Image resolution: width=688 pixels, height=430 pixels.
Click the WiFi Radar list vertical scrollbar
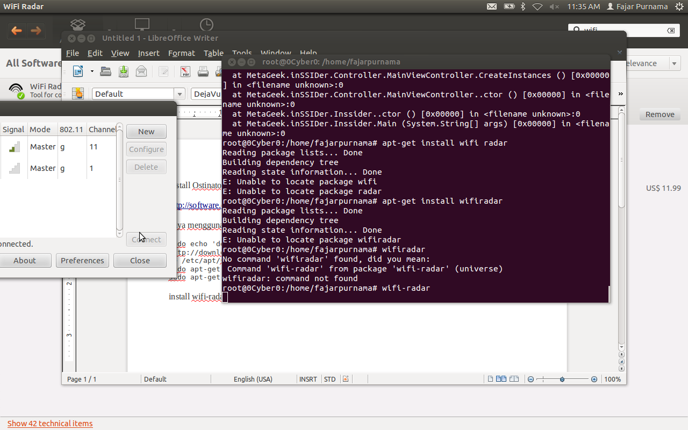tap(120, 181)
